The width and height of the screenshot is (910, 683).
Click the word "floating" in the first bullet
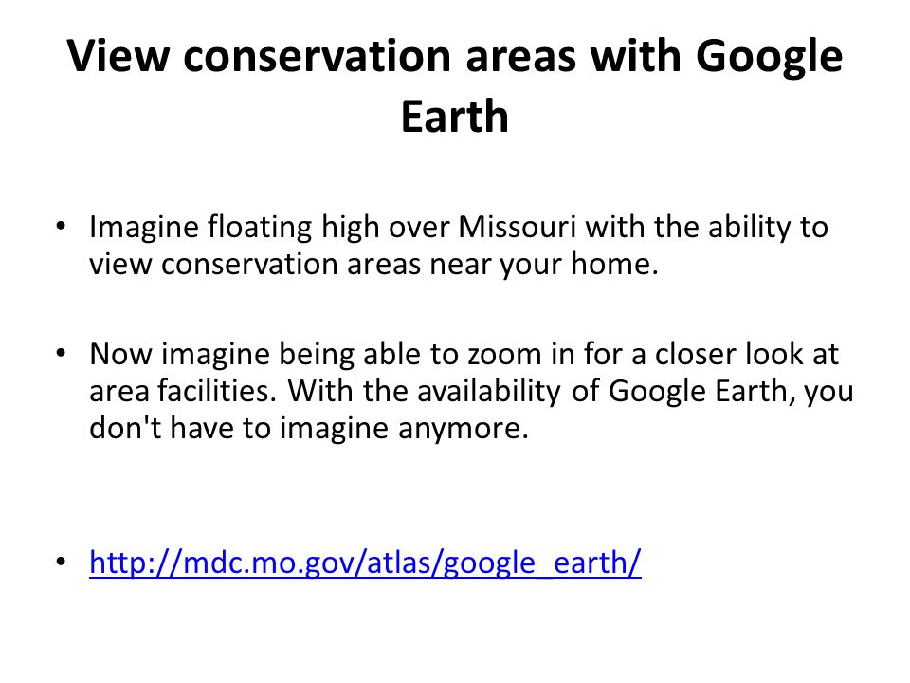point(260,228)
